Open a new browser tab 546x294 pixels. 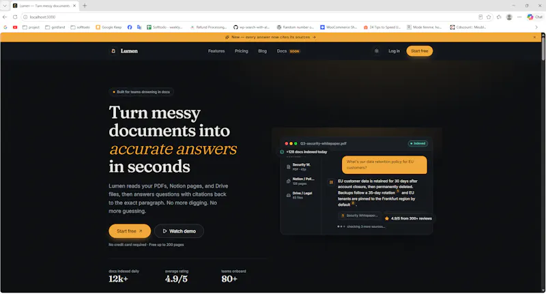point(85,5)
